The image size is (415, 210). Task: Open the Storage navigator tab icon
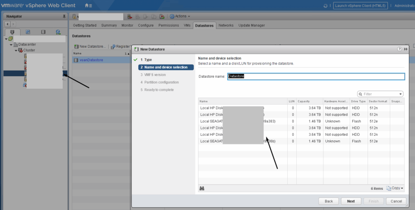click(43, 32)
